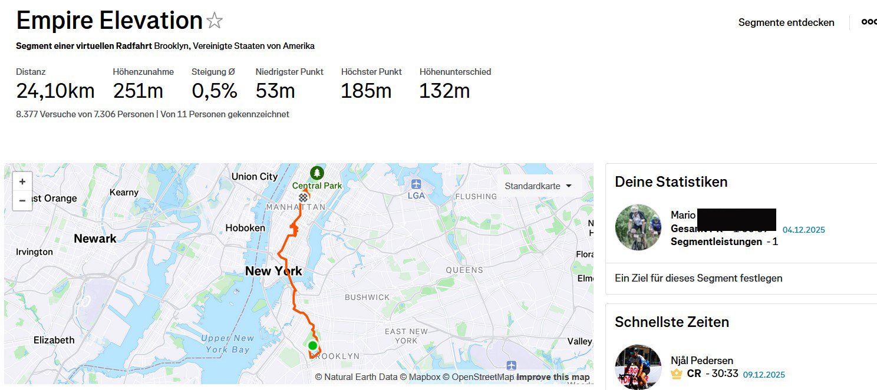Open Njål Pedersen's profile name
Image resolution: width=877 pixels, height=390 pixels.
coord(701,361)
